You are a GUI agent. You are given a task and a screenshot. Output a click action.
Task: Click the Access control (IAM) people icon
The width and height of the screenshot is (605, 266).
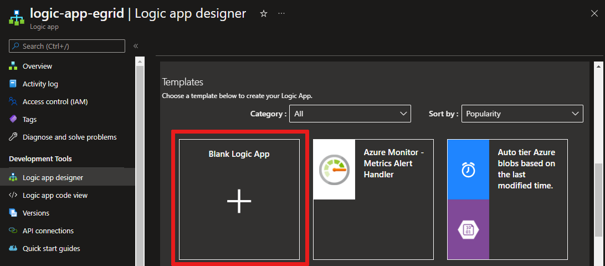[x=13, y=101]
